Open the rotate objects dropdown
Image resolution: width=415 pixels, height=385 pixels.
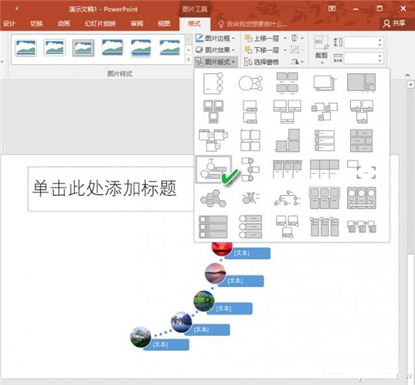(x=298, y=61)
